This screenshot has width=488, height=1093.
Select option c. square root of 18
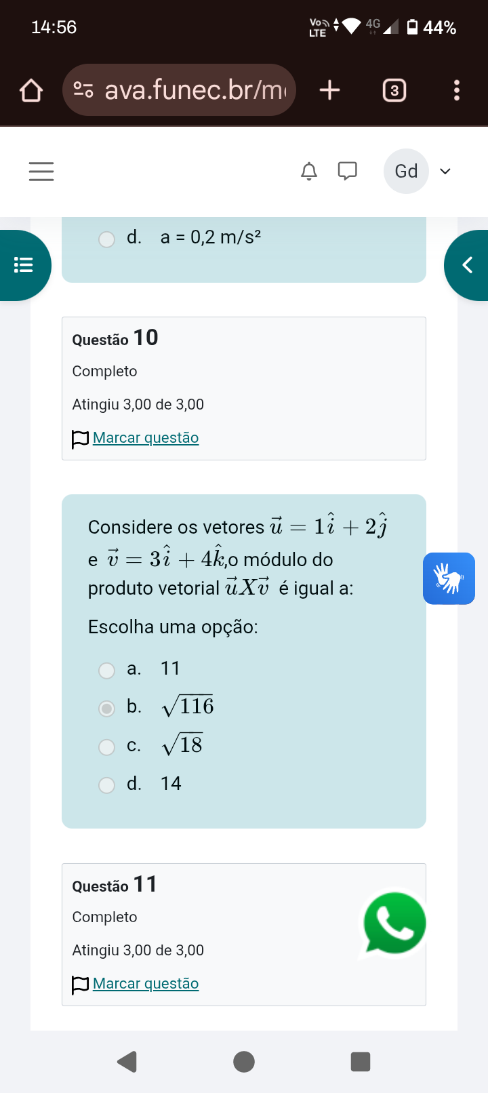(x=107, y=747)
